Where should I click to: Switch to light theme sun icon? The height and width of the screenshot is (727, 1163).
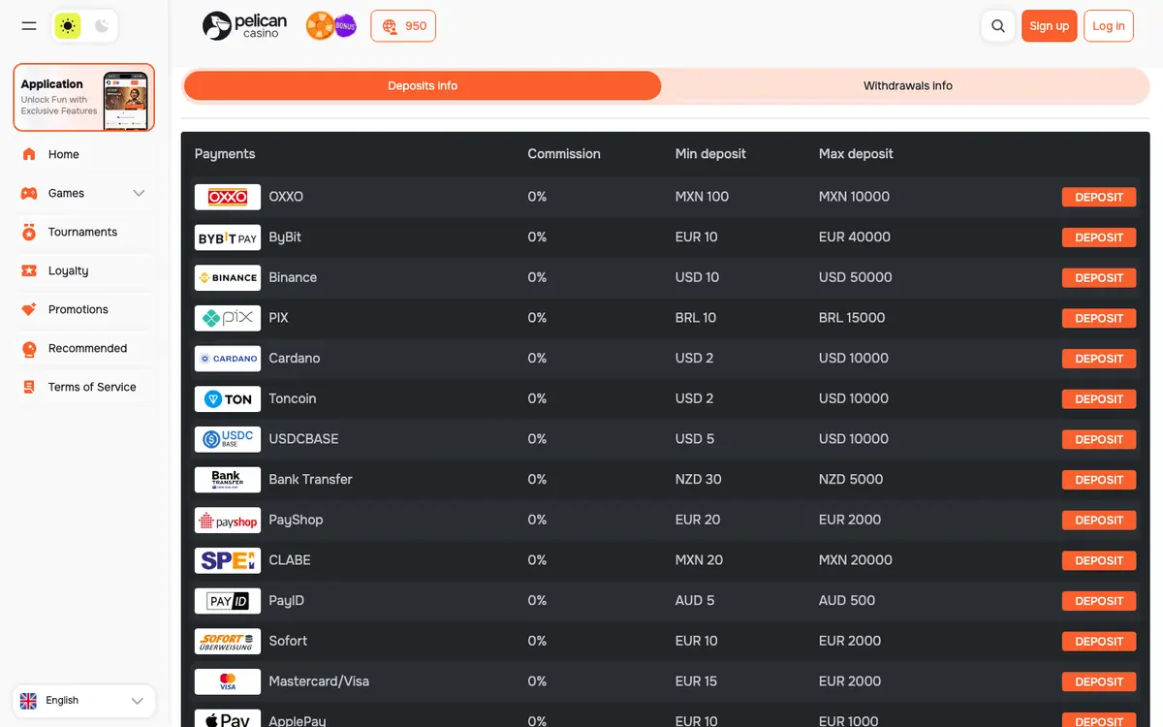click(68, 26)
